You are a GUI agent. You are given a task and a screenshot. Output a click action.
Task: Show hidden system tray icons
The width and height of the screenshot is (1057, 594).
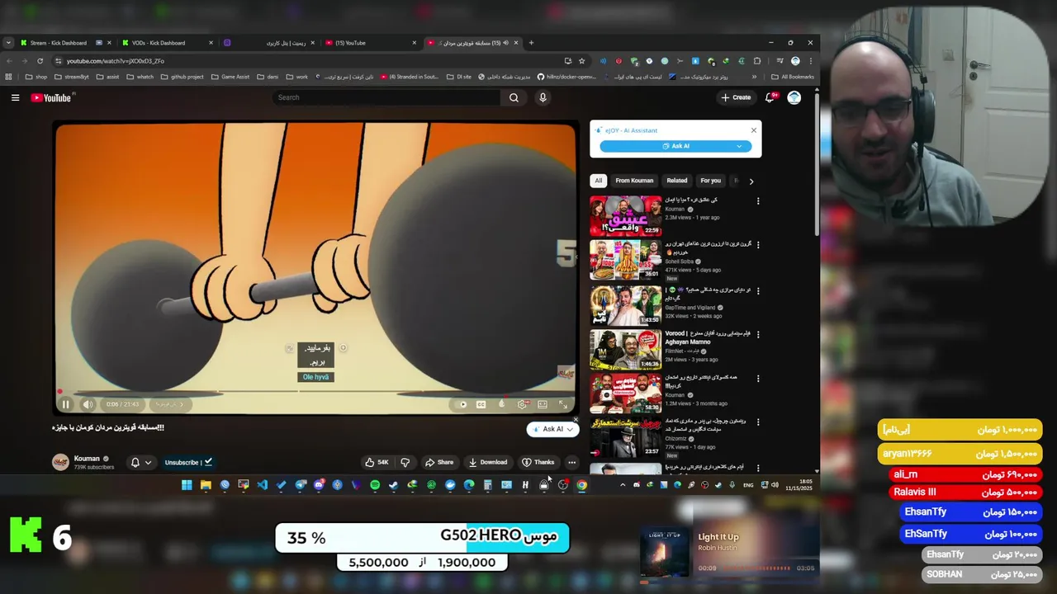coord(623,485)
